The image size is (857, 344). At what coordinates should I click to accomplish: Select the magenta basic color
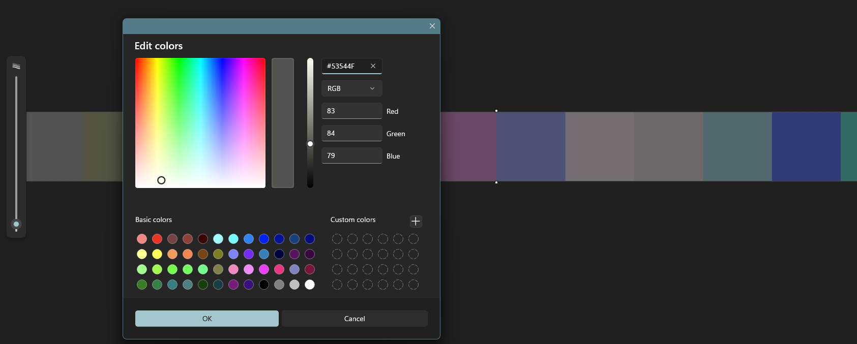click(264, 269)
